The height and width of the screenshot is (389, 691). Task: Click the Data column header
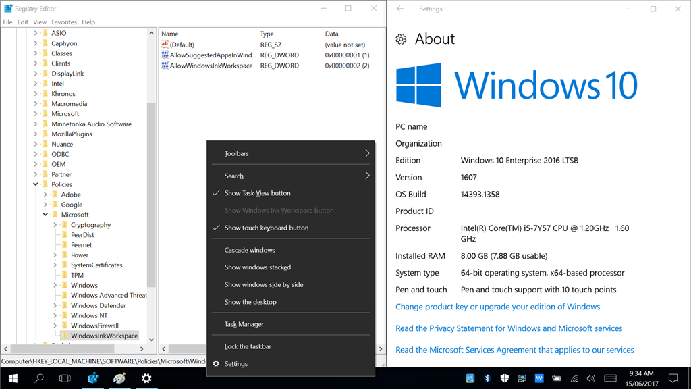click(354, 34)
